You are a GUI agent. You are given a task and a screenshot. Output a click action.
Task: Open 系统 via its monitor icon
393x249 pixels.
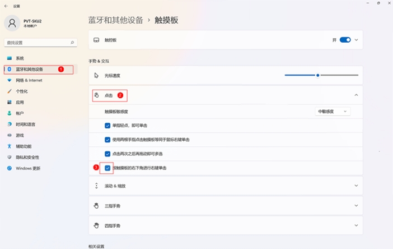(9, 58)
